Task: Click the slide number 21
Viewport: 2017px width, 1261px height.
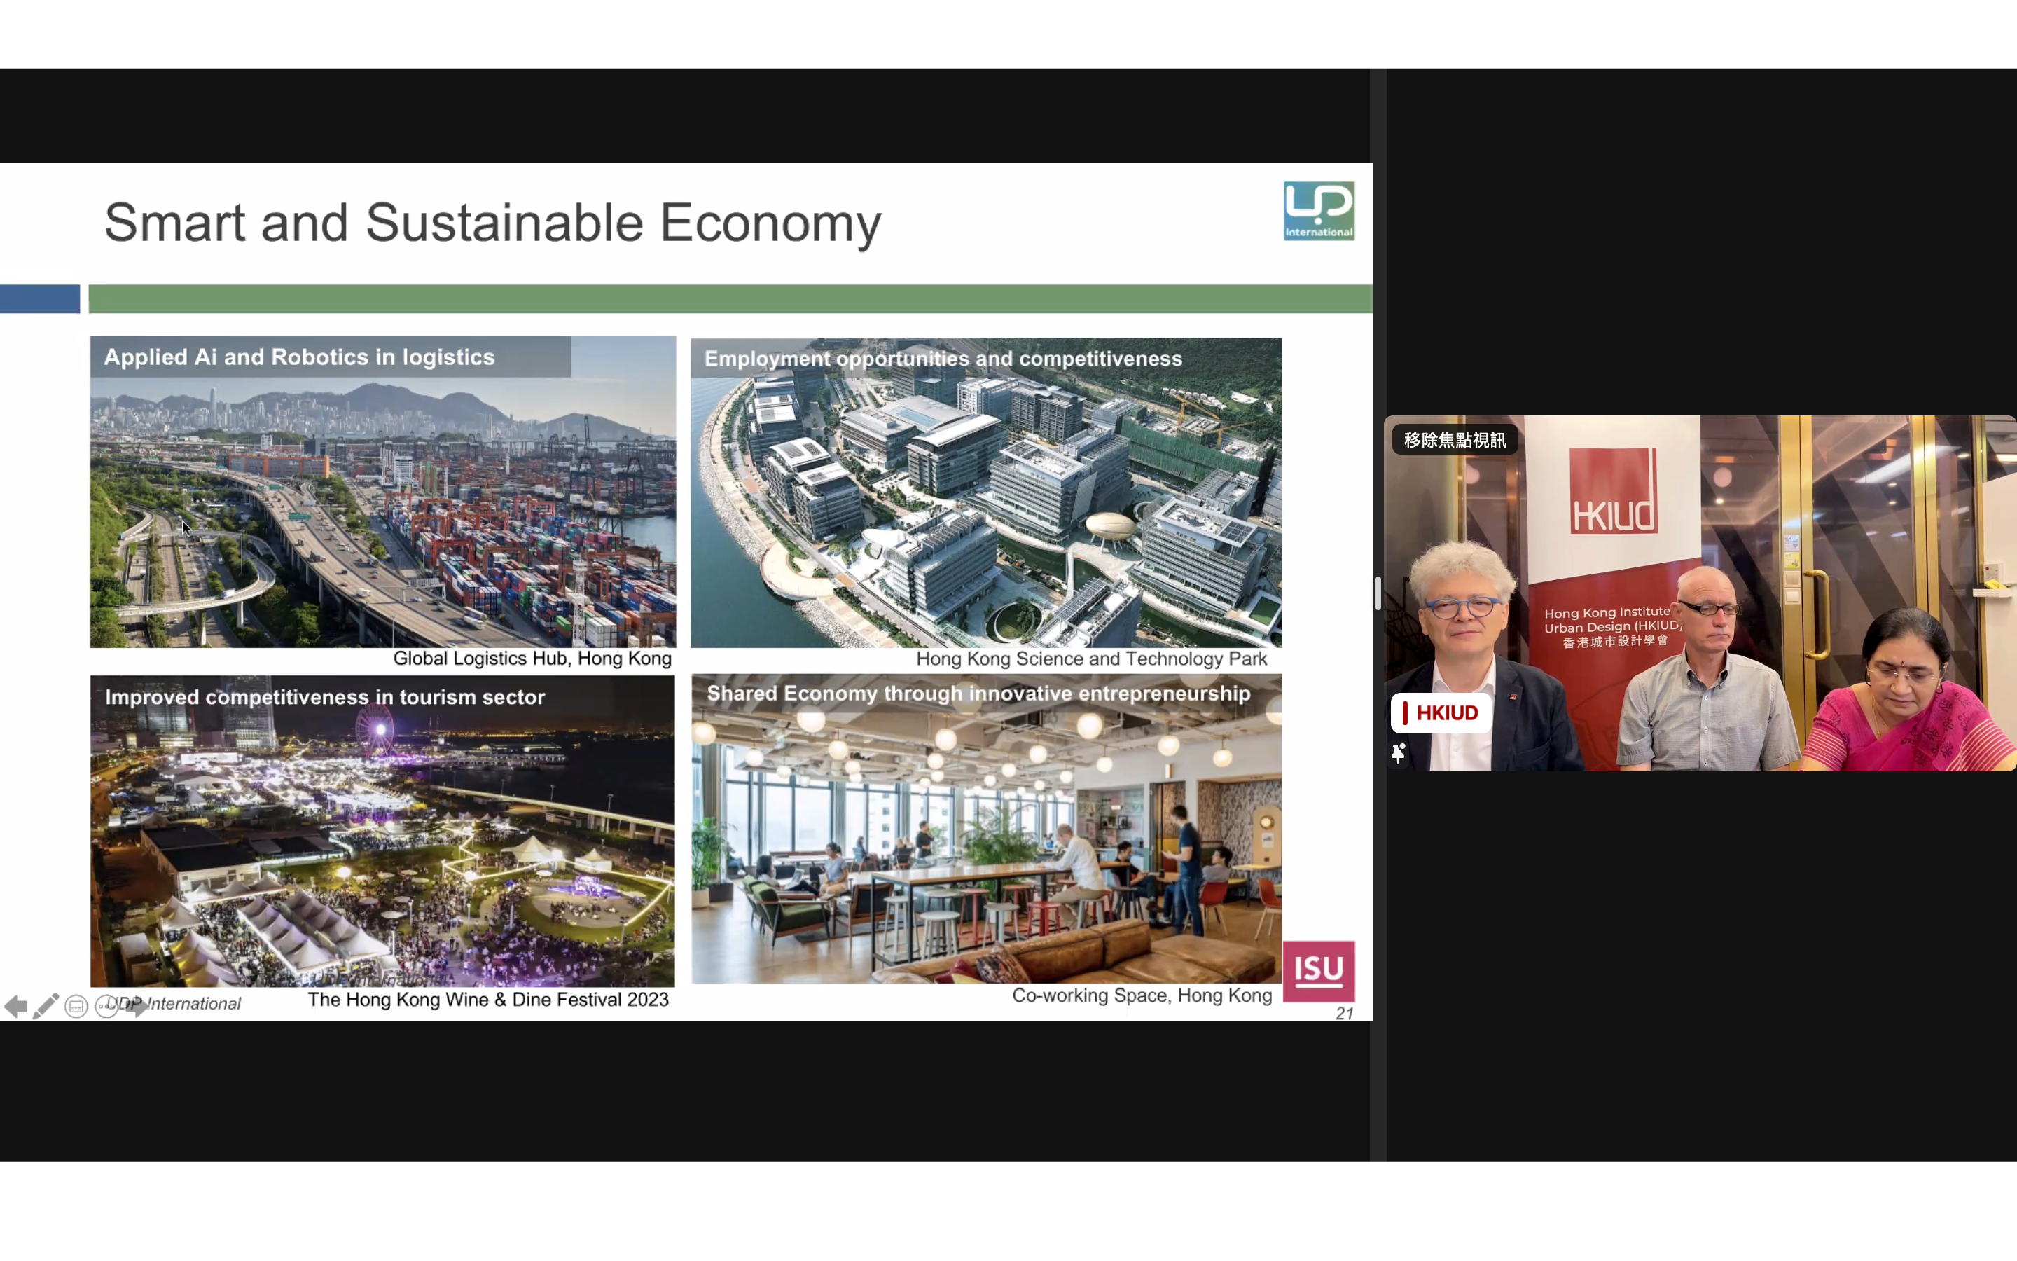Action: (x=1343, y=1013)
